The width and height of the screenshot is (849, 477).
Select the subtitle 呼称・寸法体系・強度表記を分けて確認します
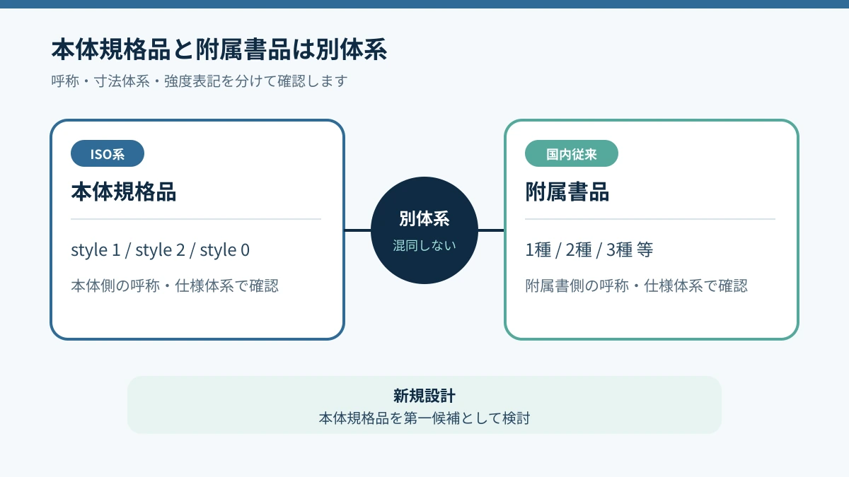pyautogui.click(x=200, y=81)
